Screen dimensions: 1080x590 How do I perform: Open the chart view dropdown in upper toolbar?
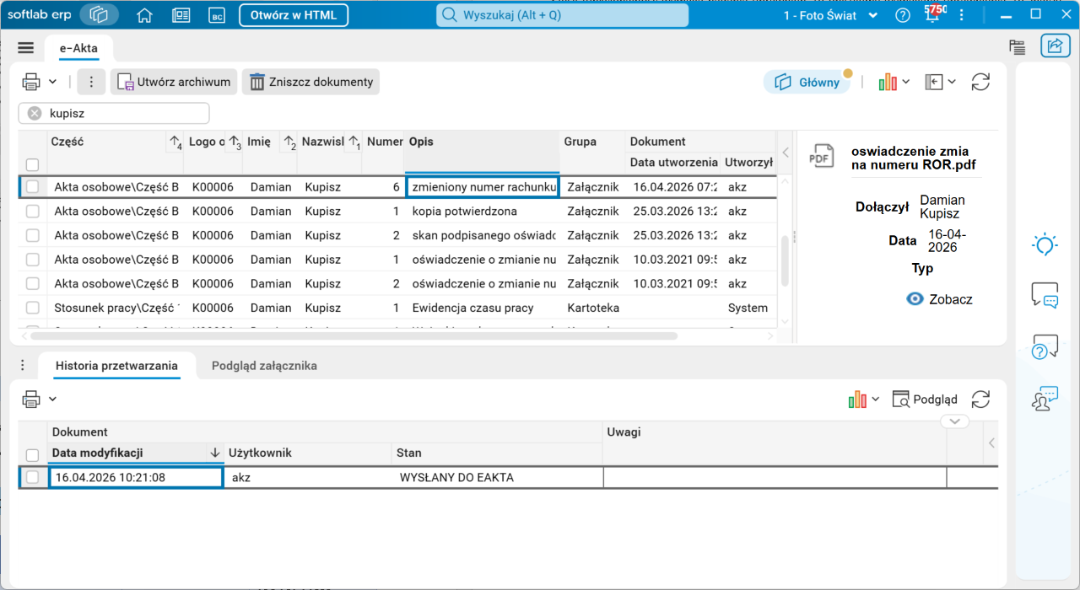(894, 82)
